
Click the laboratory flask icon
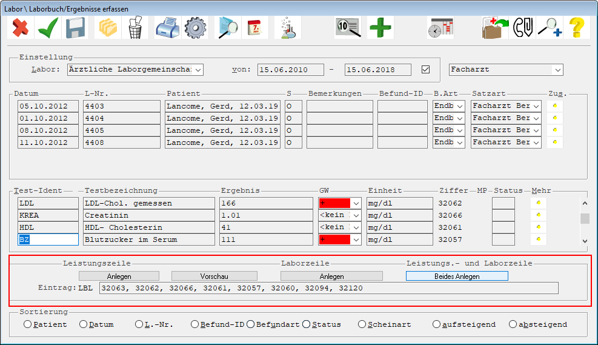pyautogui.click(x=288, y=28)
